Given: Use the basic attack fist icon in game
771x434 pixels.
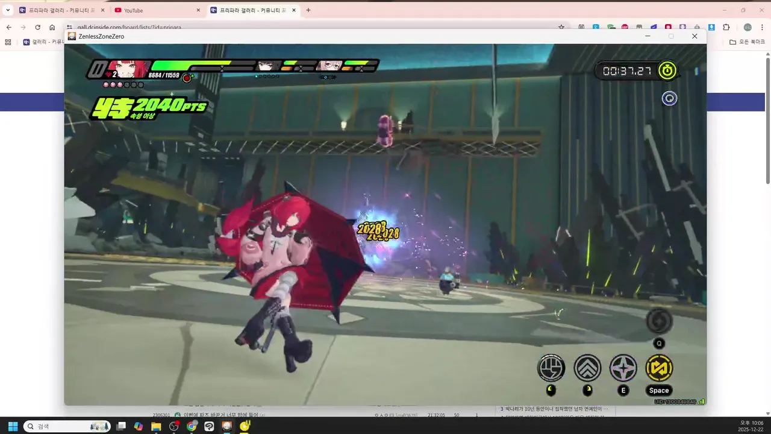Looking at the screenshot, I should click(x=551, y=368).
